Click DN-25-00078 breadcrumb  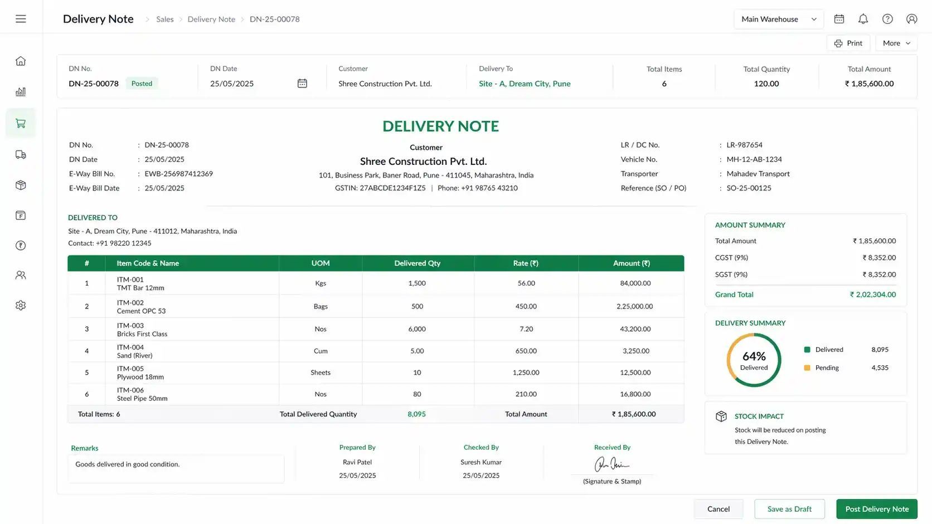(x=275, y=19)
